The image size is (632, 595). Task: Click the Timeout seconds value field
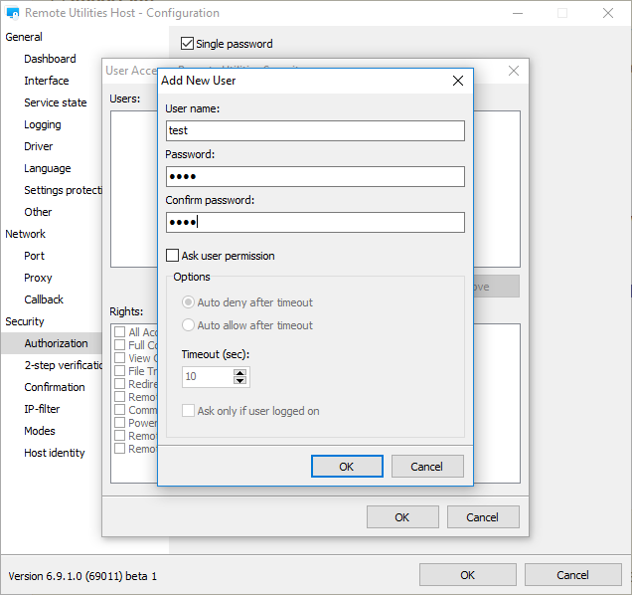coord(207,377)
